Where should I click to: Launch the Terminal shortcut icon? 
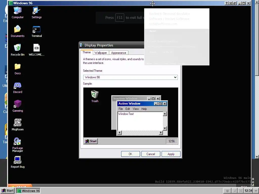tap(36, 31)
